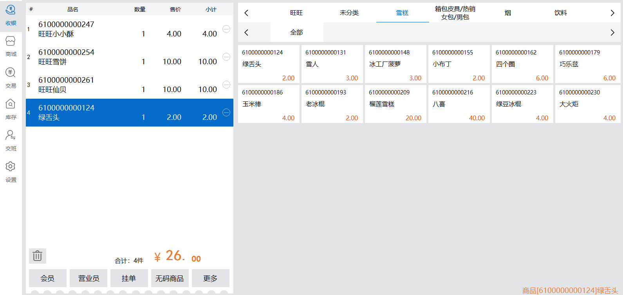Remove 旺旺雪饼 with its minus icon
Screen dimensions: 623x295
pos(226,57)
